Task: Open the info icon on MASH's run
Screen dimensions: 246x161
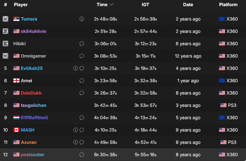Action: pyautogui.click(x=76, y=130)
